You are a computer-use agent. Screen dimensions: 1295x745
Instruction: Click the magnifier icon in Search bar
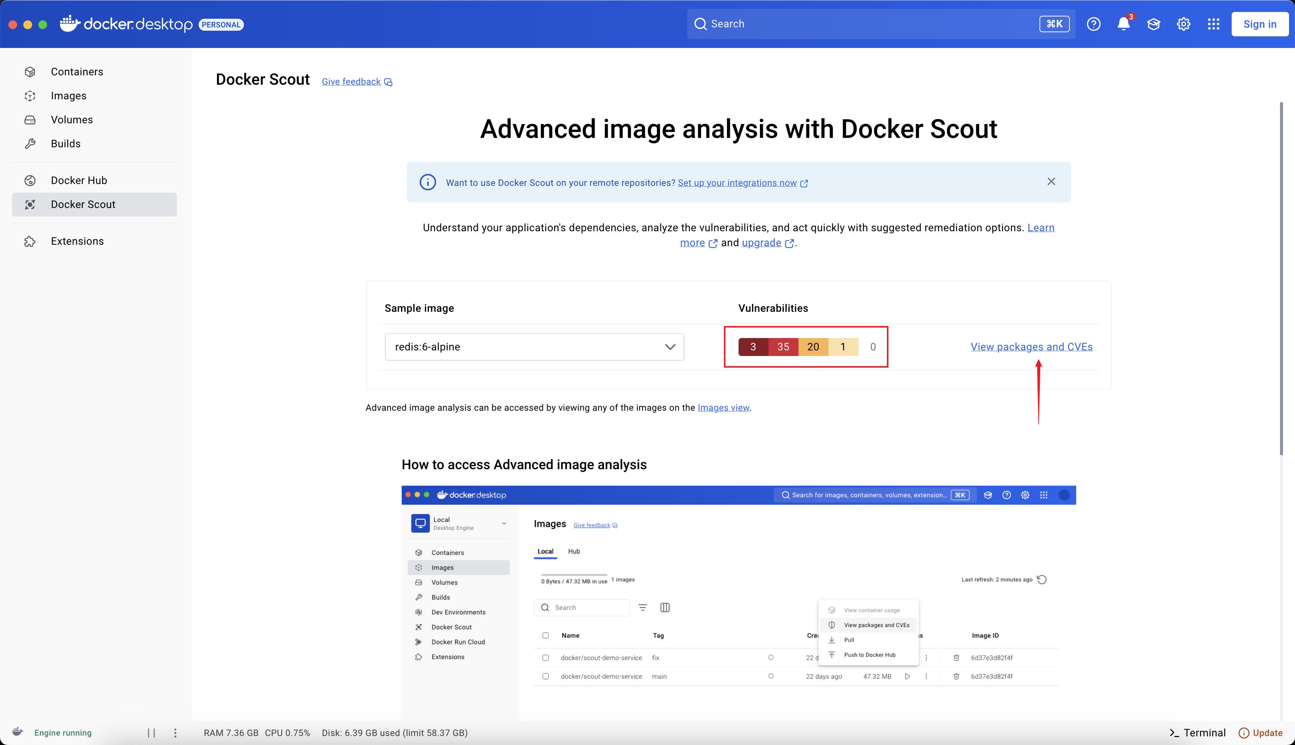pos(700,24)
